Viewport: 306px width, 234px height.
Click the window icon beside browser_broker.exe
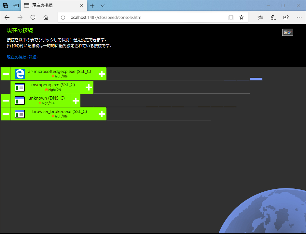pos(20,114)
